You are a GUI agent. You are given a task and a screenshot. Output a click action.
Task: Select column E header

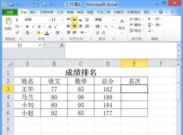(x=134, y=63)
